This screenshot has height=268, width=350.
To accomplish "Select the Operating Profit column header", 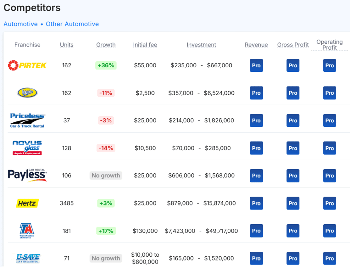I will tap(329, 45).
